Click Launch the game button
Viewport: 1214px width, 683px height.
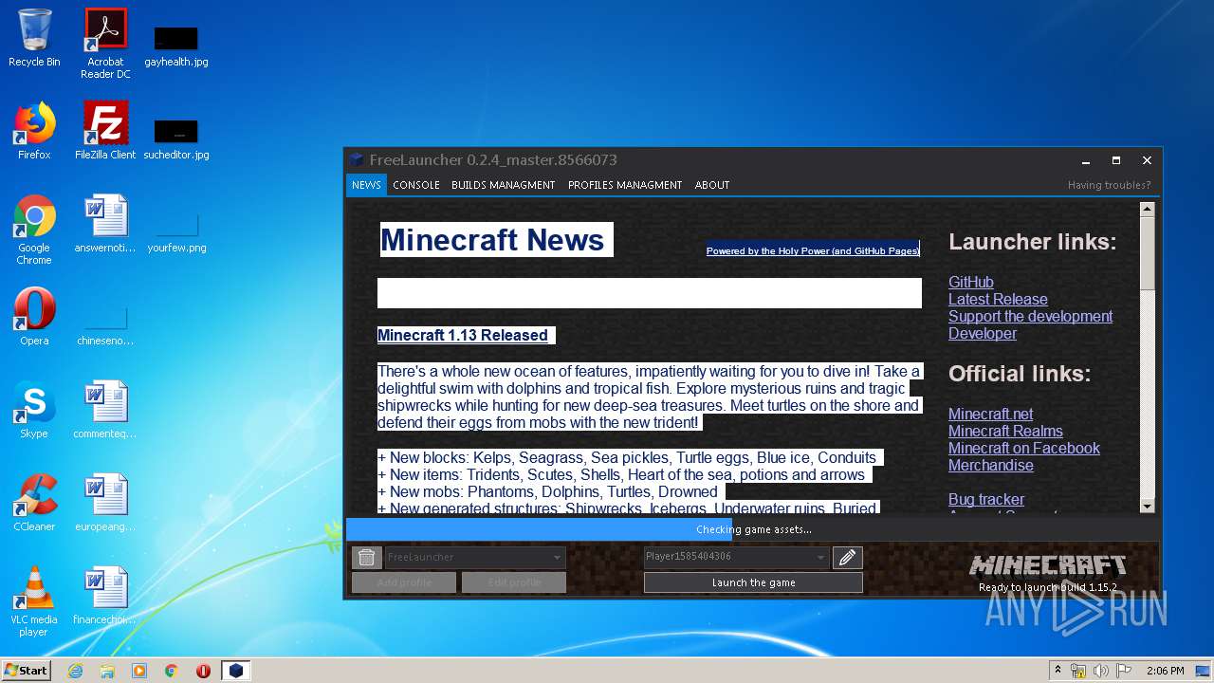tap(753, 582)
